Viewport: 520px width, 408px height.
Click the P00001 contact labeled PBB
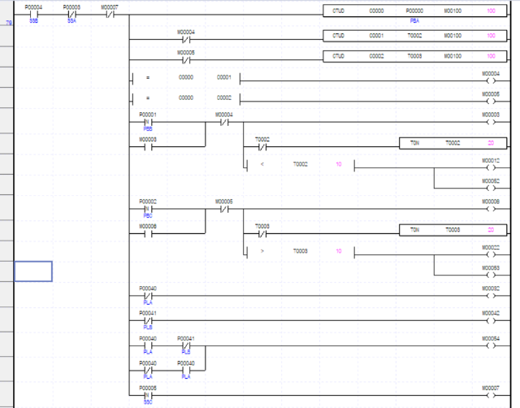pos(148,123)
